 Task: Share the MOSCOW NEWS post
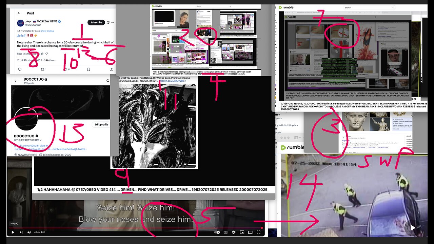(x=112, y=69)
